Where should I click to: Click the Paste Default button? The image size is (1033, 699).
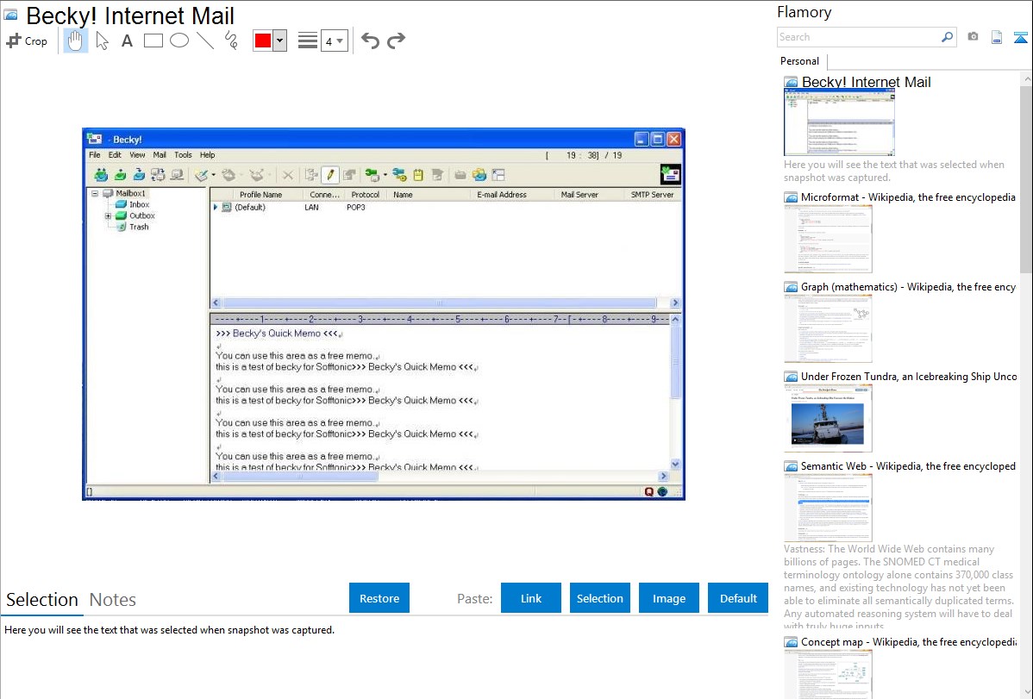(738, 598)
